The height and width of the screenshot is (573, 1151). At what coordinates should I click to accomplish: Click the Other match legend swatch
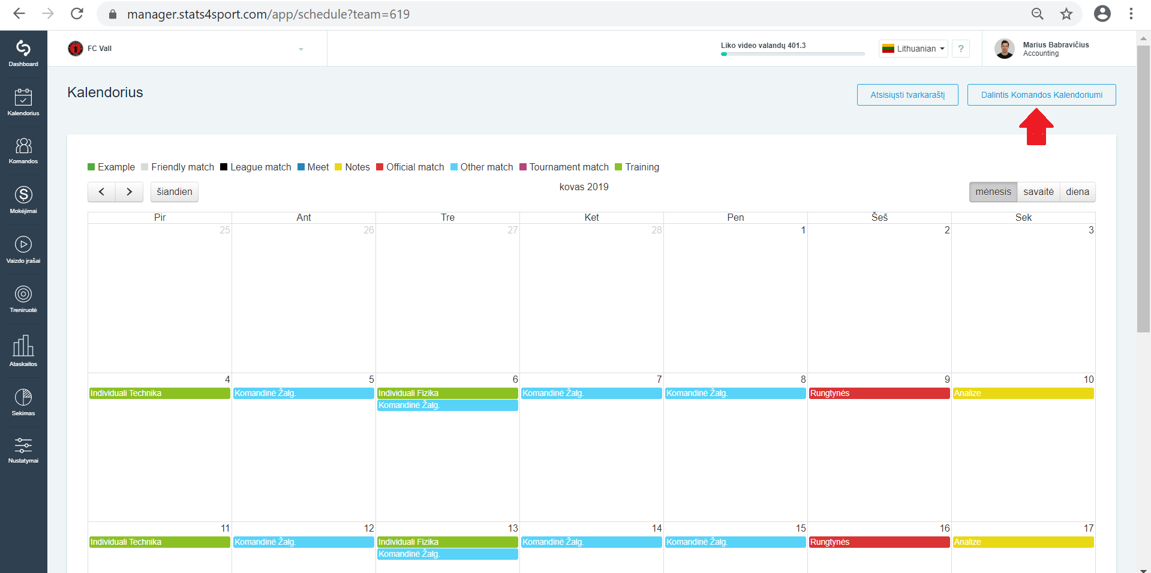(454, 167)
